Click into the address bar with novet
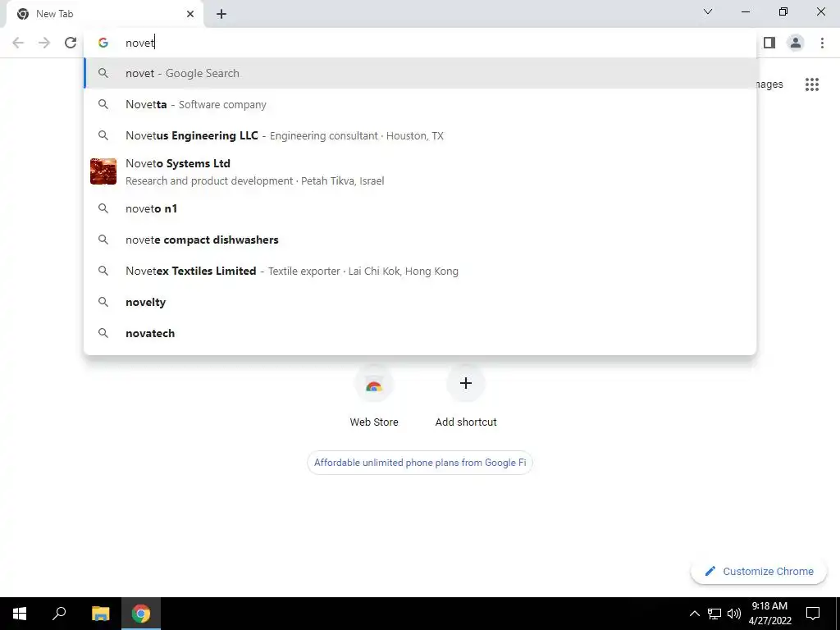840x630 pixels. [420, 43]
